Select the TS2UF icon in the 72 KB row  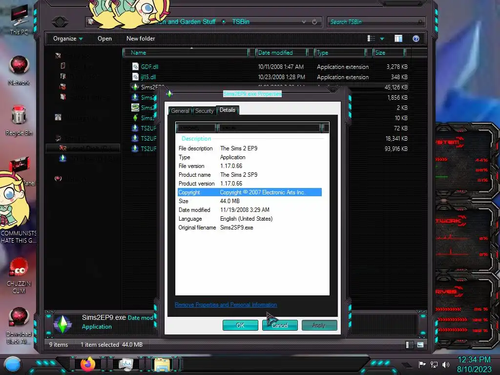point(135,128)
